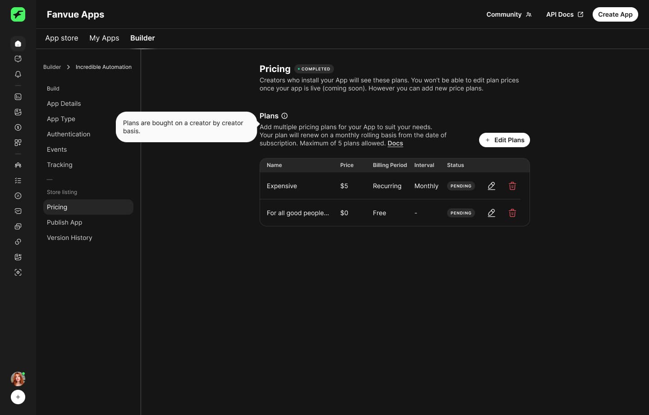This screenshot has width=649, height=415.
Task: Click the COMPLETED status badge
Action: 314,69
